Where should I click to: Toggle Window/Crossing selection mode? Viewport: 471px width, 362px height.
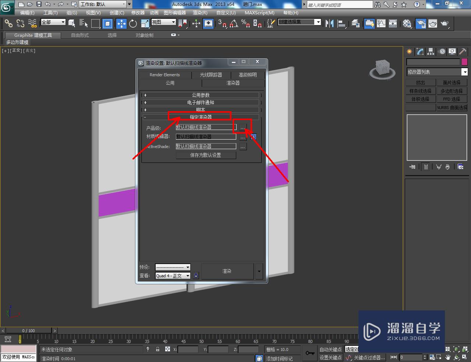pyautogui.click(x=107, y=24)
